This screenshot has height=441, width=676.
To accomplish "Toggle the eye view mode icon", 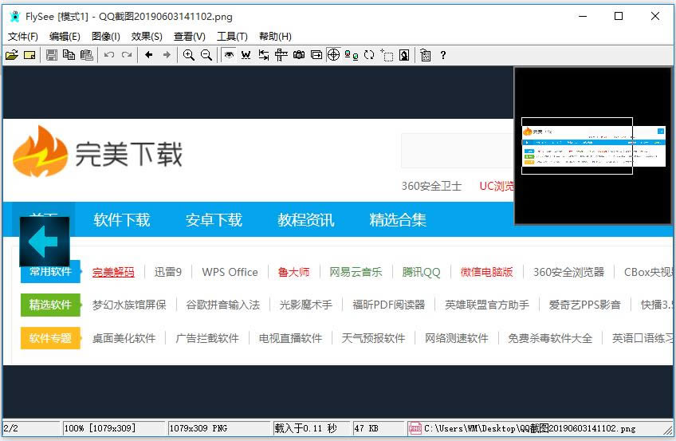I will [229, 55].
